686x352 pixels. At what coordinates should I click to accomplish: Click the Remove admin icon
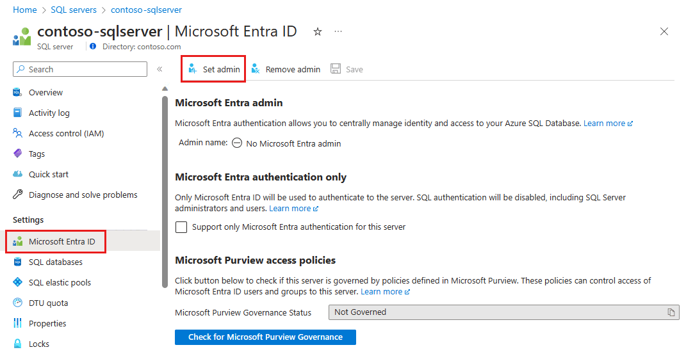click(x=256, y=69)
